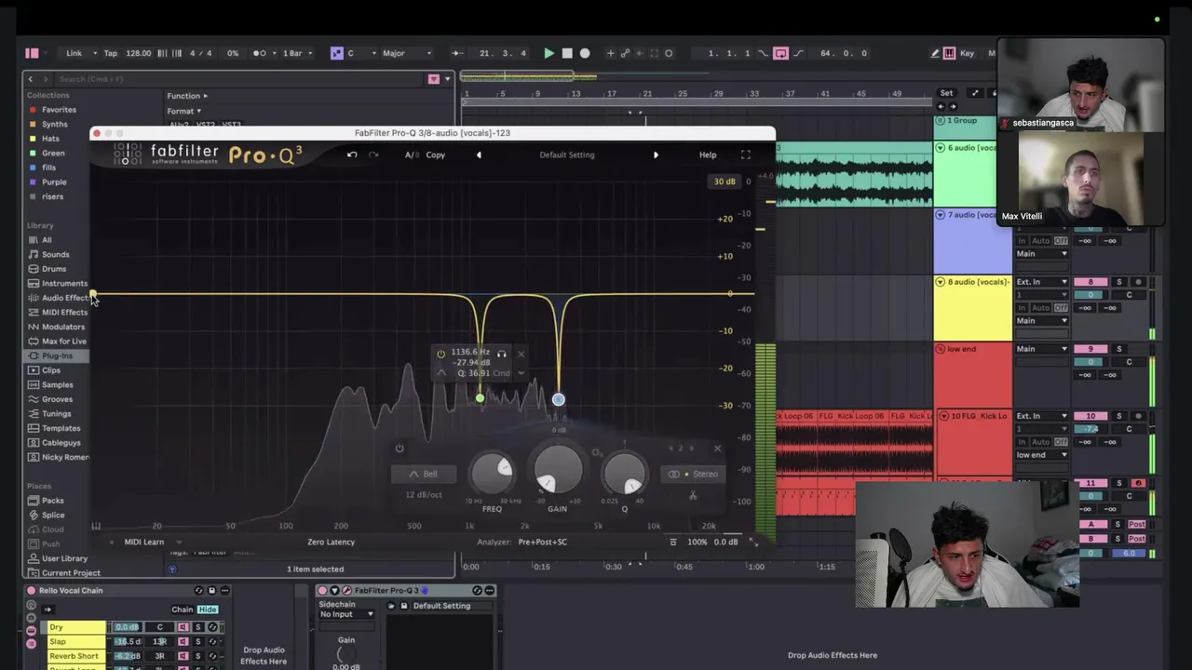Open the Bell filter shape dropdown
The height and width of the screenshot is (670, 1192).
point(424,474)
